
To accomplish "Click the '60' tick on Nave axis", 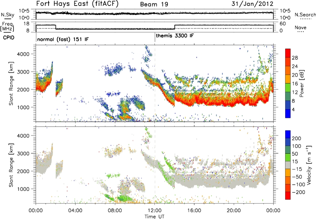I will 283,24.
